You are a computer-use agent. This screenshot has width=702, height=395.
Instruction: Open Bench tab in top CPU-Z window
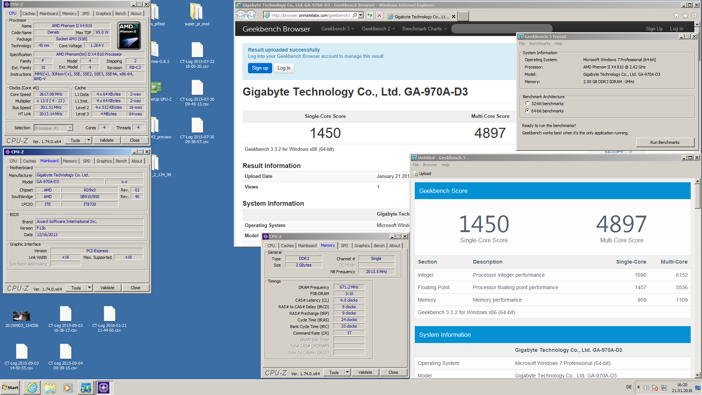[x=120, y=14]
